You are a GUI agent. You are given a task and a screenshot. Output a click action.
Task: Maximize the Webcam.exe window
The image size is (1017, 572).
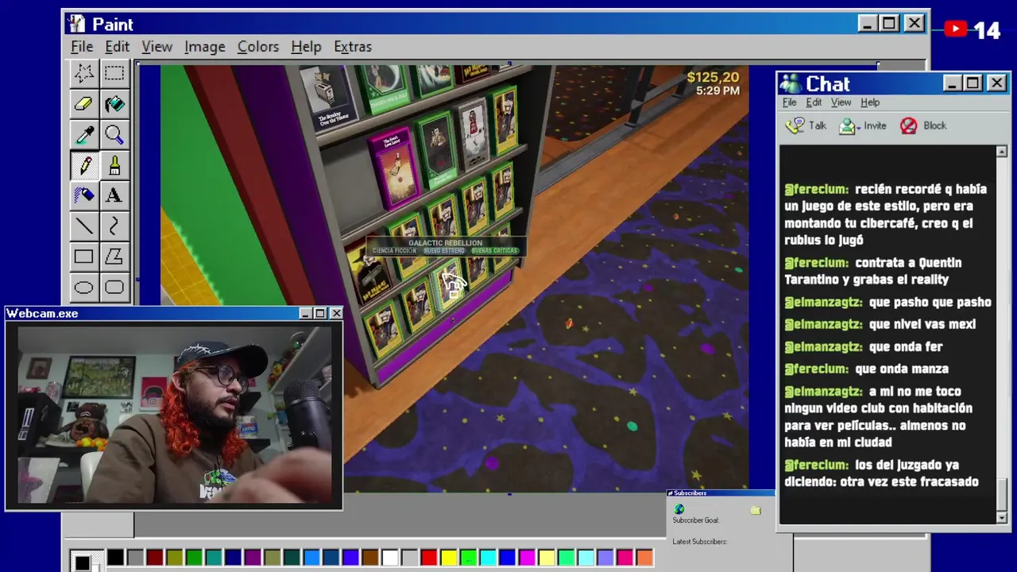click(320, 313)
